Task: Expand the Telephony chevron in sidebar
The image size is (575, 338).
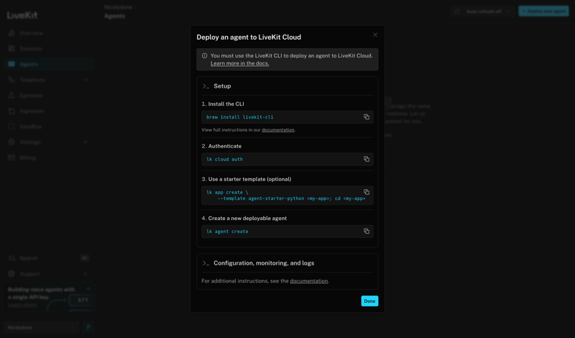Action: [86, 80]
